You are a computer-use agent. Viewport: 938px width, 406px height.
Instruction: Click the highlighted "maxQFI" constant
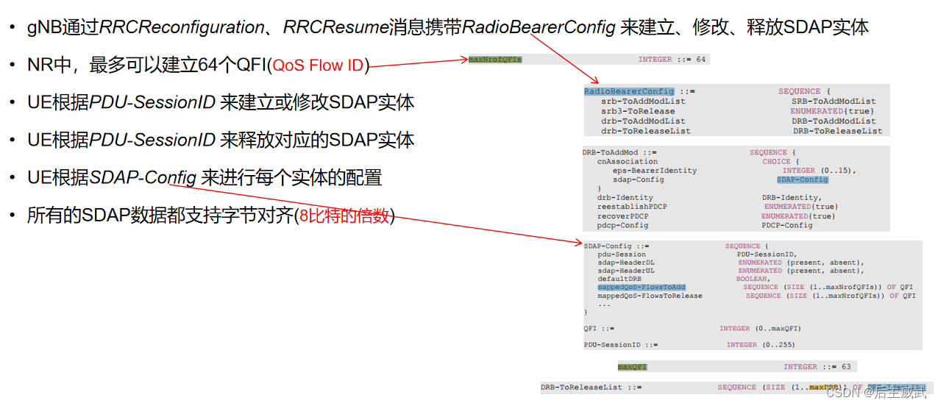pos(632,367)
